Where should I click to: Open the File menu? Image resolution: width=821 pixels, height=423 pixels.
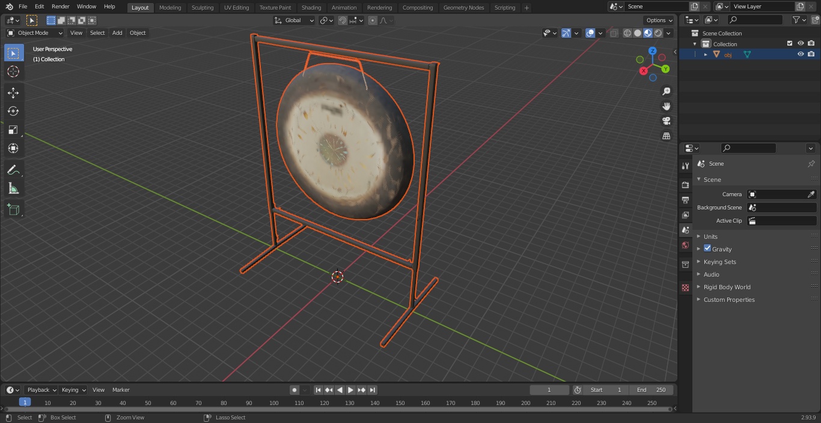(23, 7)
